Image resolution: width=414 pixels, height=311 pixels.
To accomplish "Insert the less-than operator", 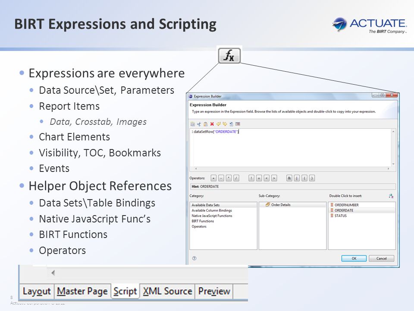I will (x=267, y=178).
